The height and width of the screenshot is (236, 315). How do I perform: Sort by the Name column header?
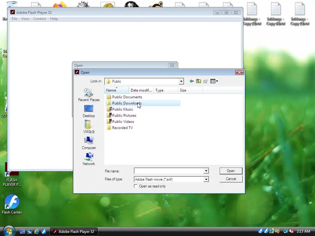pyautogui.click(x=117, y=90)
